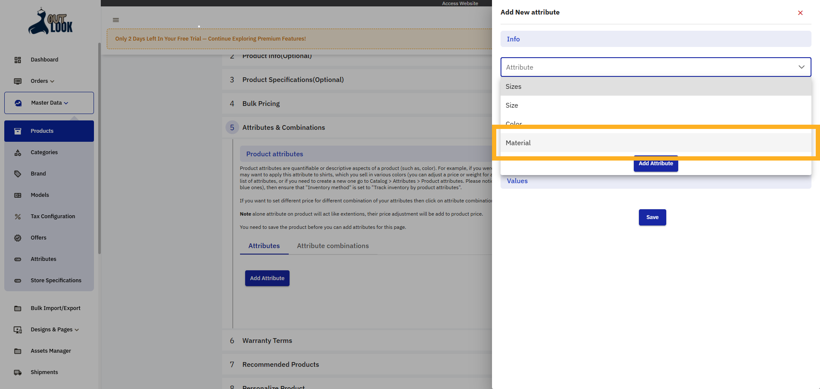Viewport: 820px width, 389px height.
Task: Close the Add New attribute panel
Action: pos(800,13)
